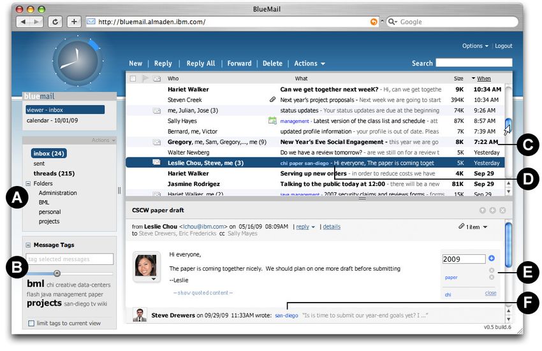Open threads (215)
This screenshot has width=542, height=351.
[x=54, y=173]
